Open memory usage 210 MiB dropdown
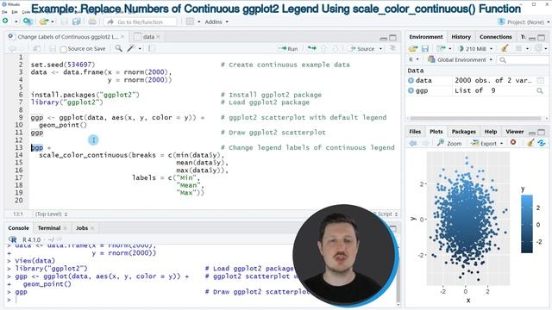The width and height of the screenshot is (552, 310). pyautogui.click(x=476, y=48)
